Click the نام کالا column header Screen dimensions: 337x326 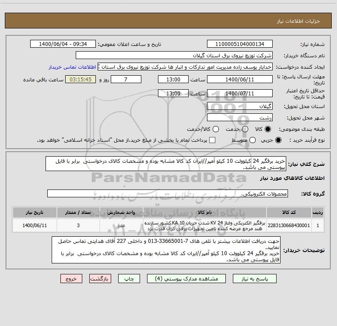[x=205, y=212]
